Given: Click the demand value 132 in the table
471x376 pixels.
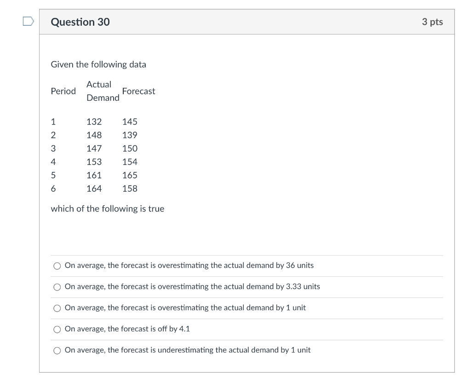Looking at the screenshot, I should pyautogui.click(x=94, y=121).
